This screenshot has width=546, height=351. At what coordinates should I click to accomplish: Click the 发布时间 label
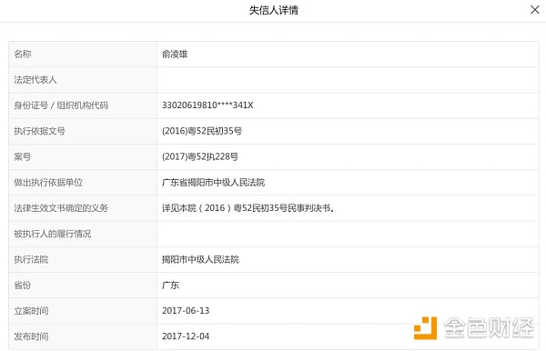point(31,336)
